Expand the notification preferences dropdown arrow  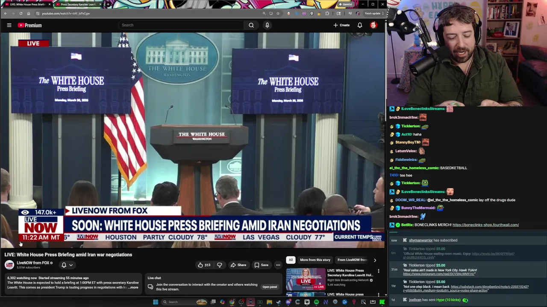[71, 265]
